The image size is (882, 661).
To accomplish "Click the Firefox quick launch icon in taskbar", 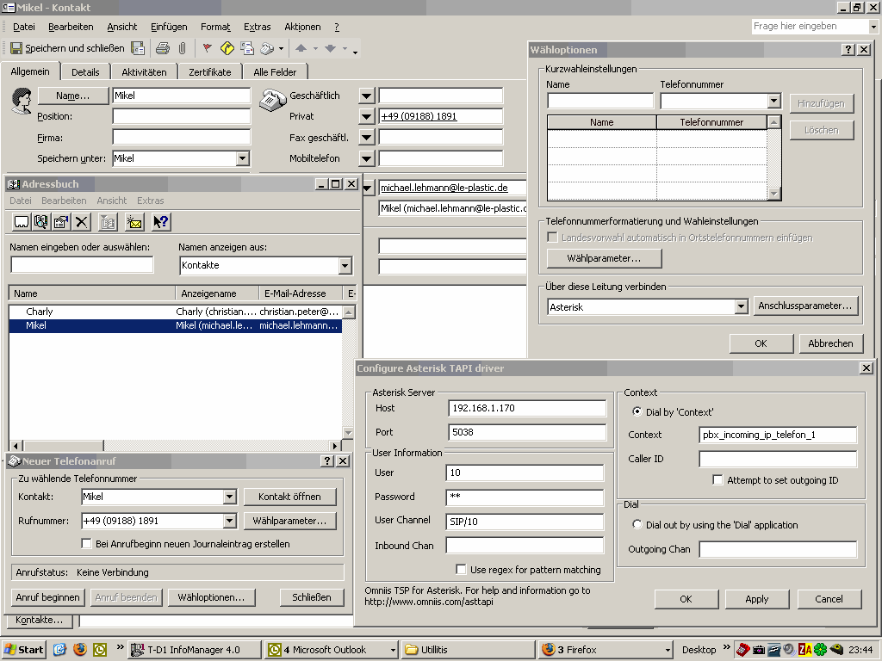I will [x=80, y=650].
